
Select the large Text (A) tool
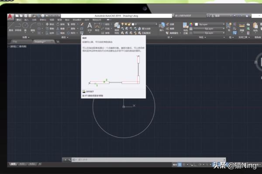coord(90,27)
